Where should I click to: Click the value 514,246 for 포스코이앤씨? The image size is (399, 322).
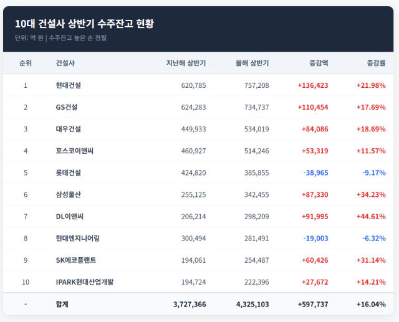[256, 151]
